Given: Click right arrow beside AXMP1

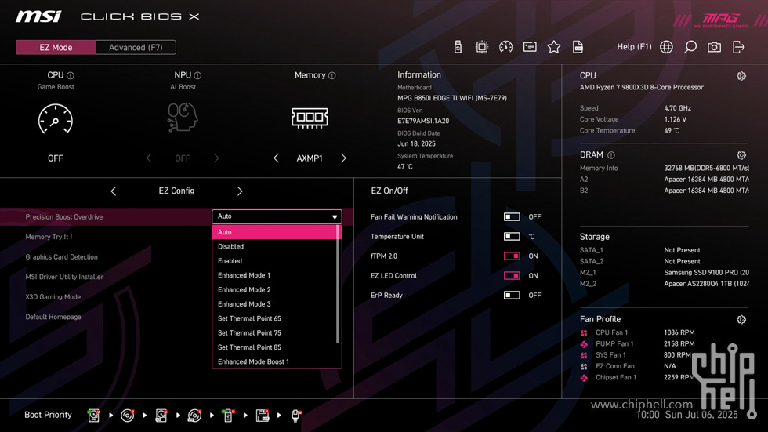Looking at the screenshot, I should (x=343, y=158).
